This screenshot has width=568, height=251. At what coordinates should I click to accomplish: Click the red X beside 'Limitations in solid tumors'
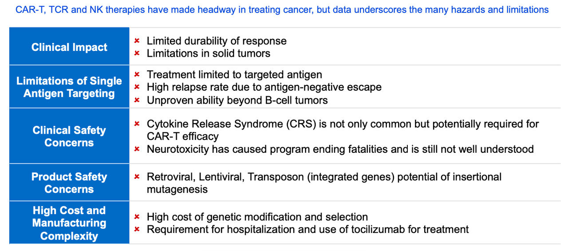tap(137, 53)
